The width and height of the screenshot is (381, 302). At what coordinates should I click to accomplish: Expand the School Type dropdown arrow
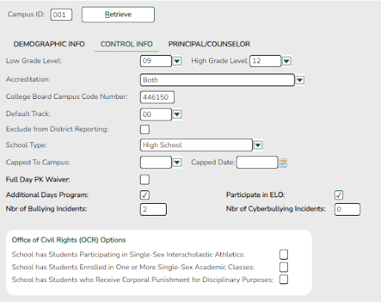(258, 145)
